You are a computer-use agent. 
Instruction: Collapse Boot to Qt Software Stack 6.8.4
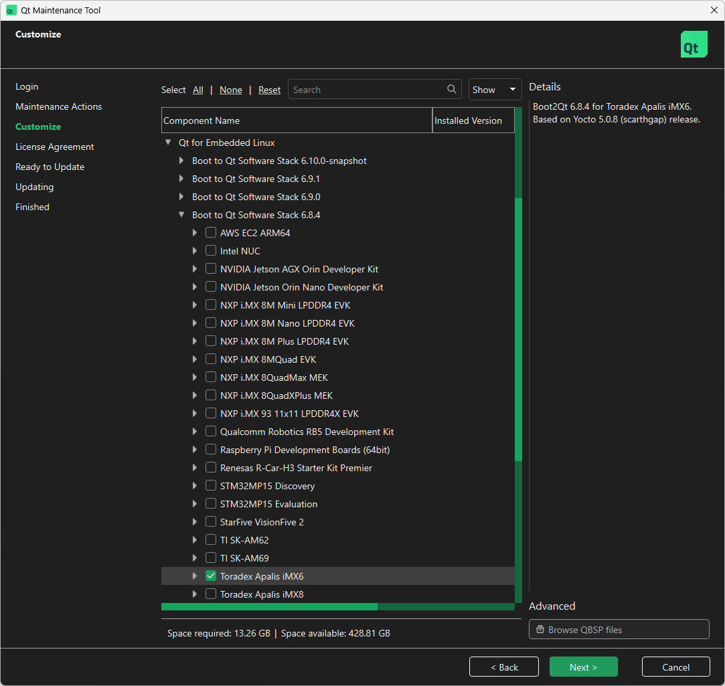point(181,215)
